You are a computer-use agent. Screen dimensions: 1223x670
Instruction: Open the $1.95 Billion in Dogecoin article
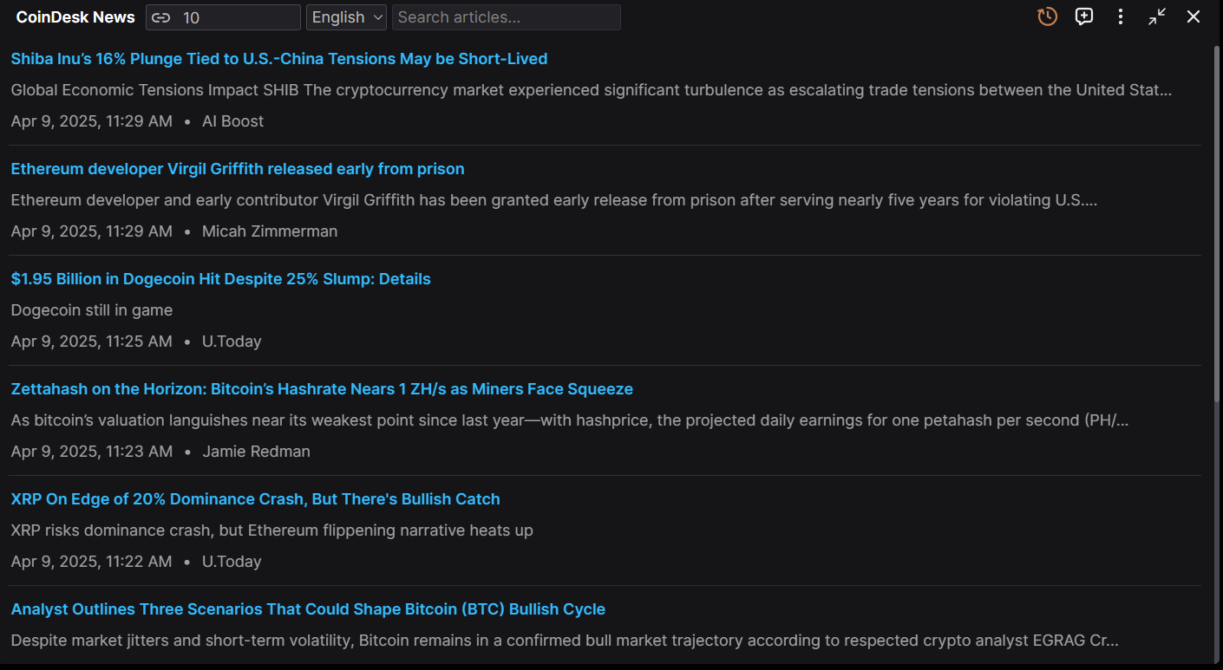click(220, 279)
